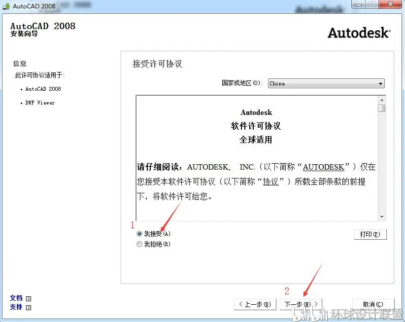The width and height of the screenshot is (405, 322).
Task: Open the 文档 documentation link
Action: (x=16, y=298)
